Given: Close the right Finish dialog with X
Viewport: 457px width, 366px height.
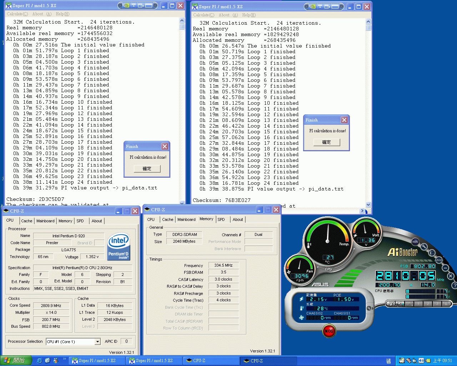Looking at the screenshot, I should [344, 120].
